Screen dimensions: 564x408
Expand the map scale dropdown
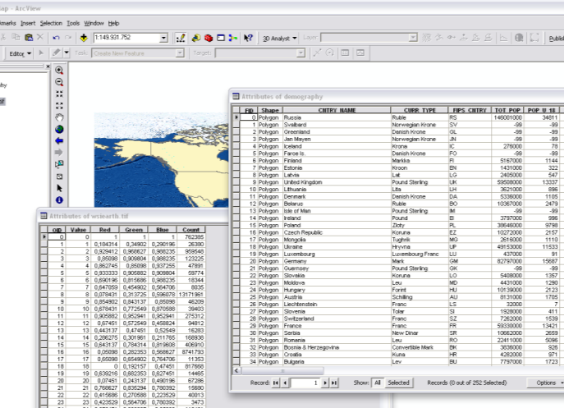163,38
